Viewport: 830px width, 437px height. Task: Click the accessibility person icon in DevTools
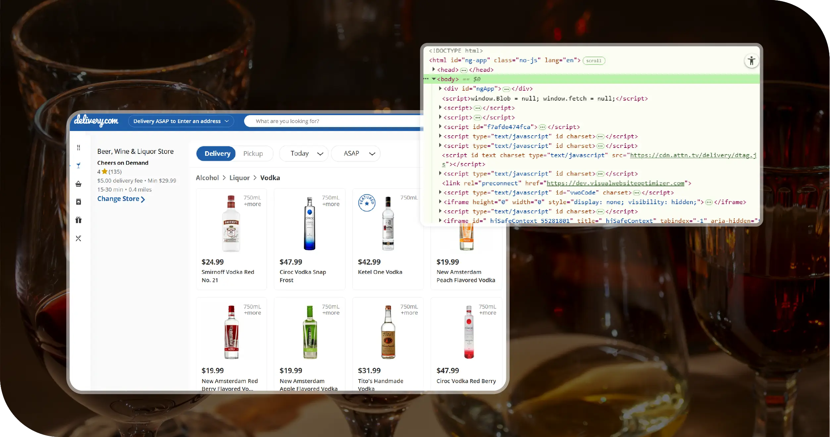tap(751, 61)
